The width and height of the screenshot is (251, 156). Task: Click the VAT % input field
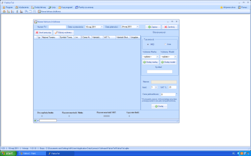coord(172,87)
